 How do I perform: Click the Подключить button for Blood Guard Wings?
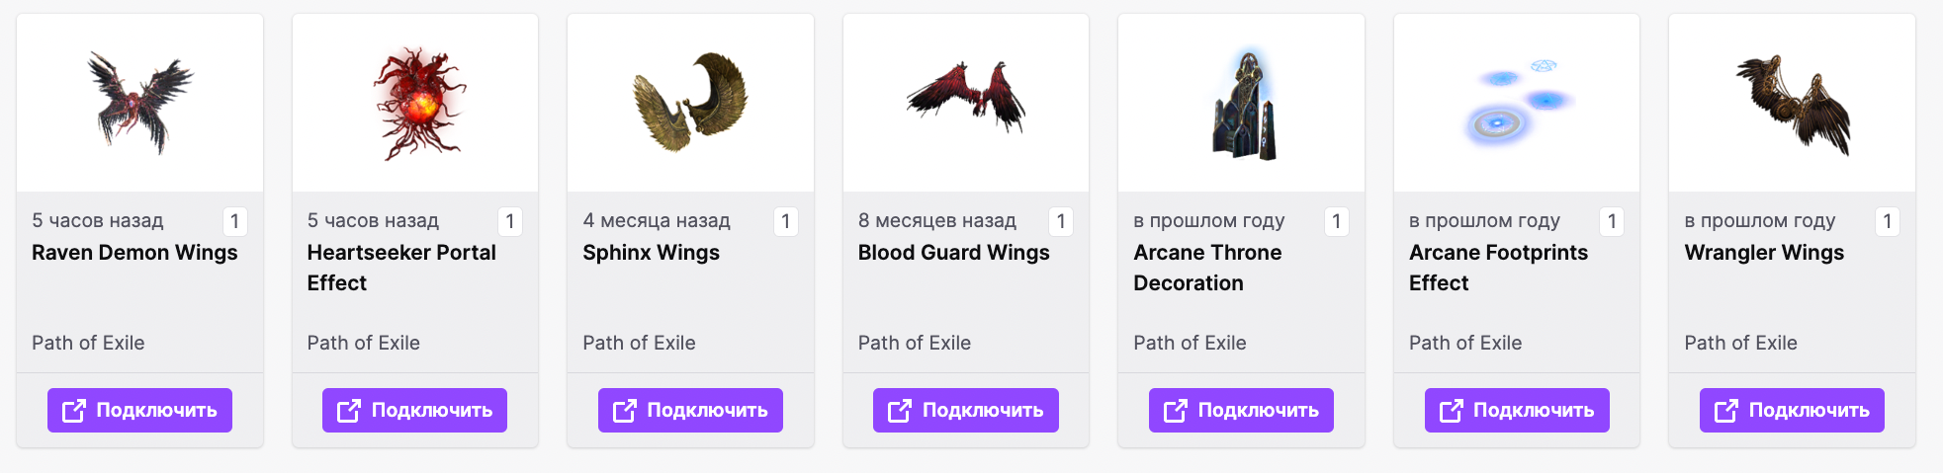point(966,410)
